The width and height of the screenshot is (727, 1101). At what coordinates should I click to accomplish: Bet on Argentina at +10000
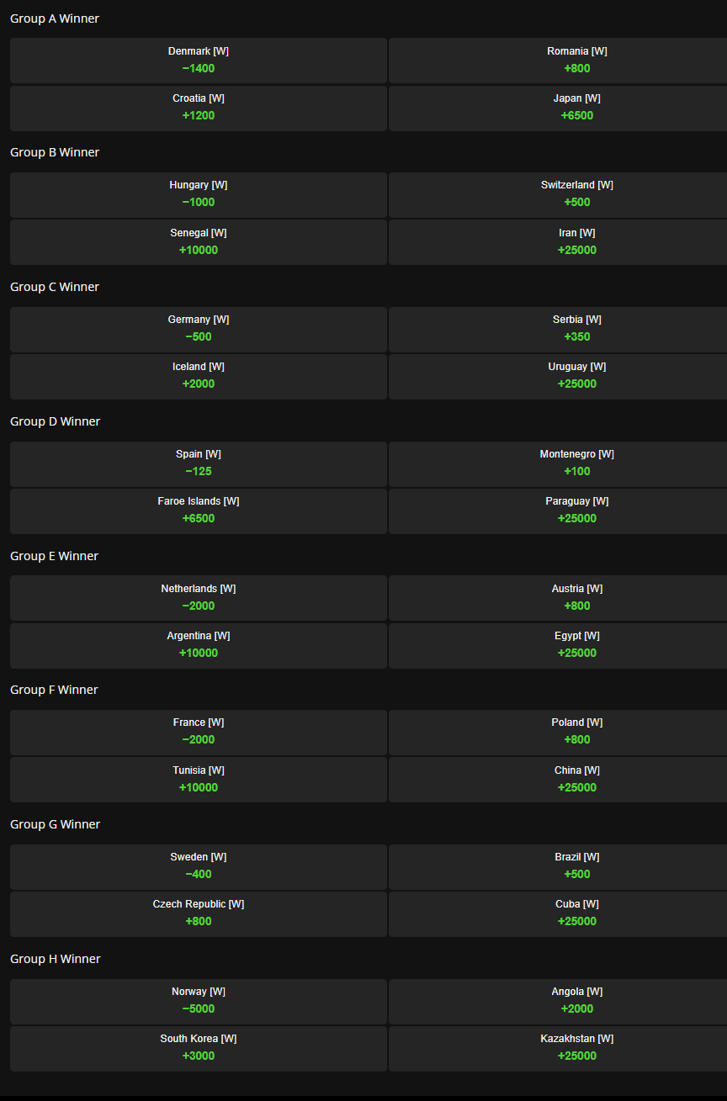[199, 645]
